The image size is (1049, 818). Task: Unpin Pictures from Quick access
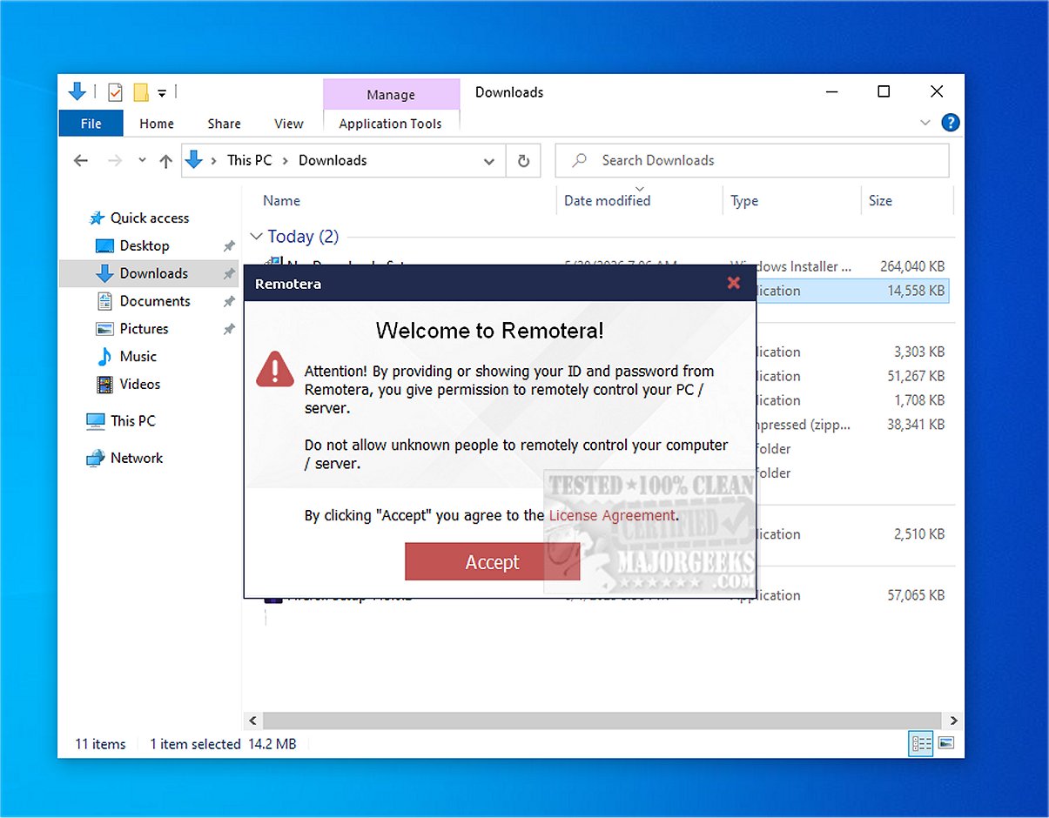[229, 330]
